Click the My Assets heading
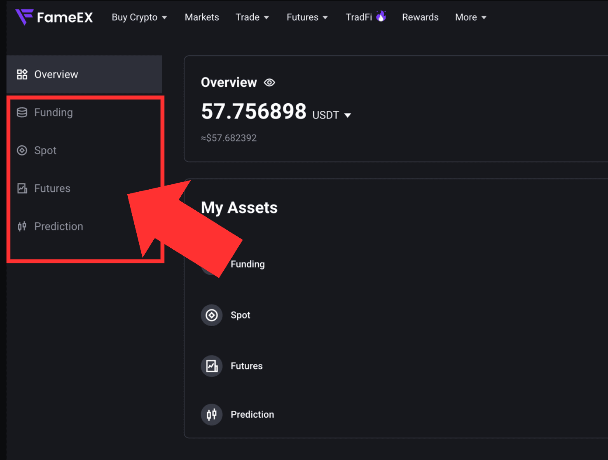The width and height of the screenshot is (608, 460). pyautogui.click(x=239, y=208)
